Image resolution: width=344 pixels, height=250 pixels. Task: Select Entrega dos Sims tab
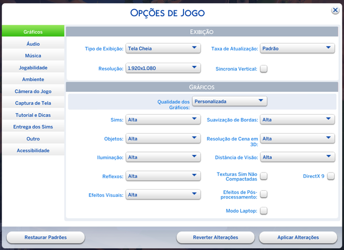(x=33, y=127)
